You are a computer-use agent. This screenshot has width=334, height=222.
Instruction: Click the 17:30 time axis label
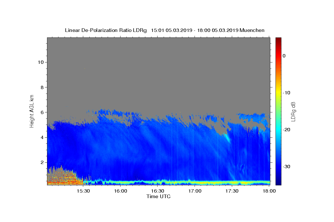pyautogui.click(x=232, y=191)
